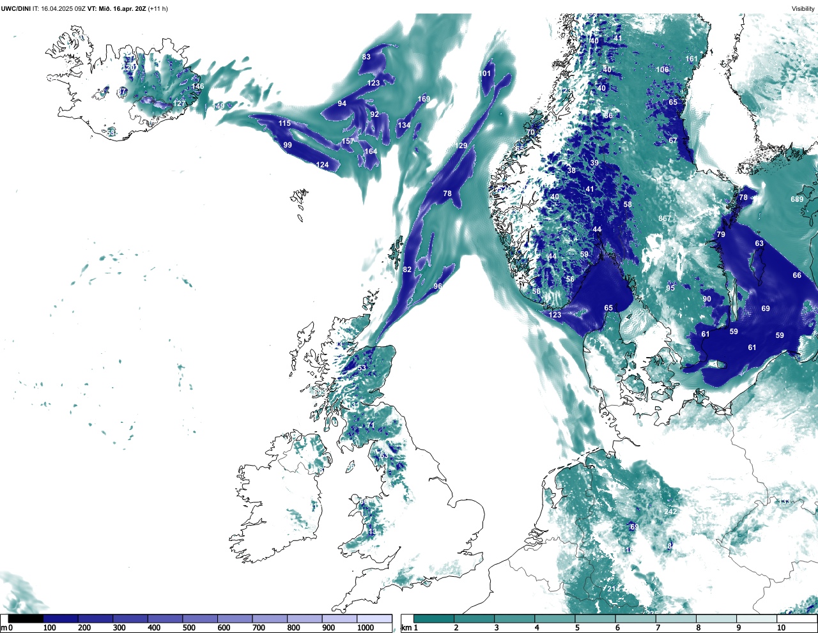Select the '214' value near bottom edge

tap(613, 589)
